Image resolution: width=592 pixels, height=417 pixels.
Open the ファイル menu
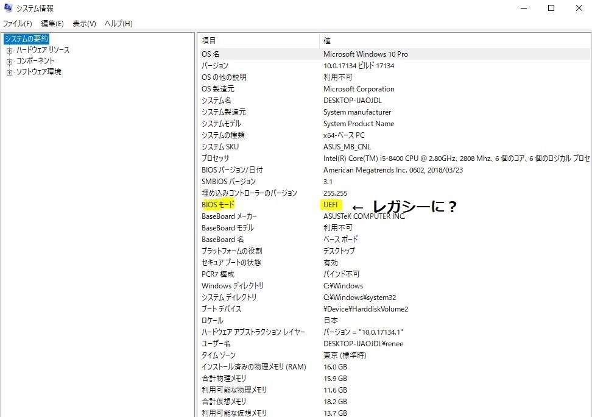(x=16, y=24)
